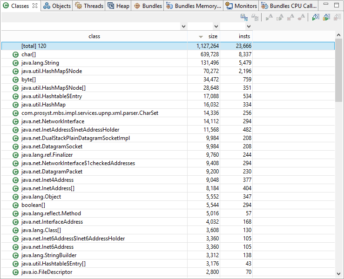Screen dimensions: 344x279
Task: Open the class column filter dropdown
Action: point(183,27)
